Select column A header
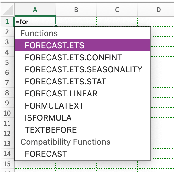Screen dimensions: 174x172 [35, 10]
